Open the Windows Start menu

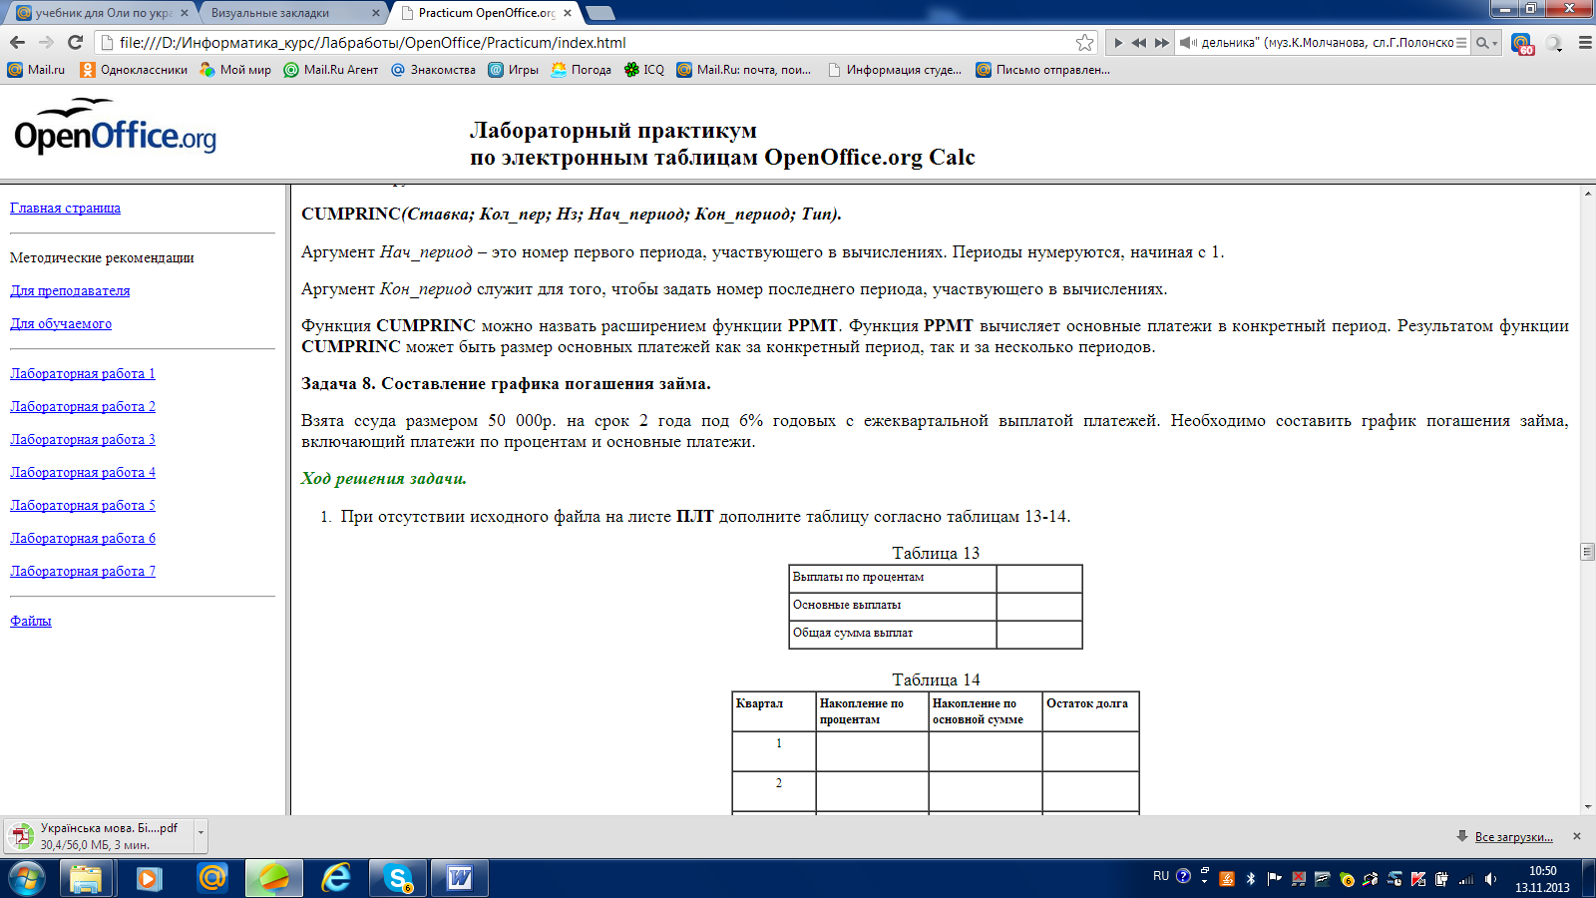[27, 879]
